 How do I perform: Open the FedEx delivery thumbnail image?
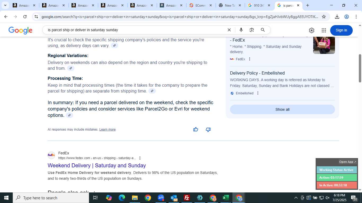coord(324,45)
